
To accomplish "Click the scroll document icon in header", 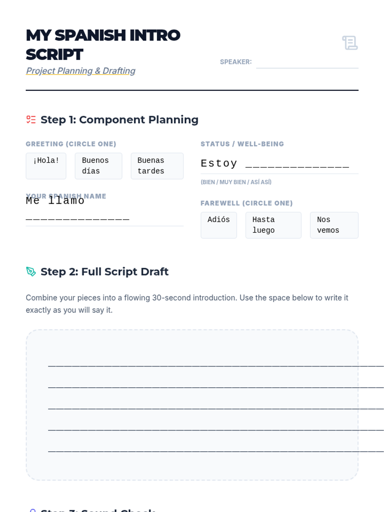I will [x=350, y=43].
